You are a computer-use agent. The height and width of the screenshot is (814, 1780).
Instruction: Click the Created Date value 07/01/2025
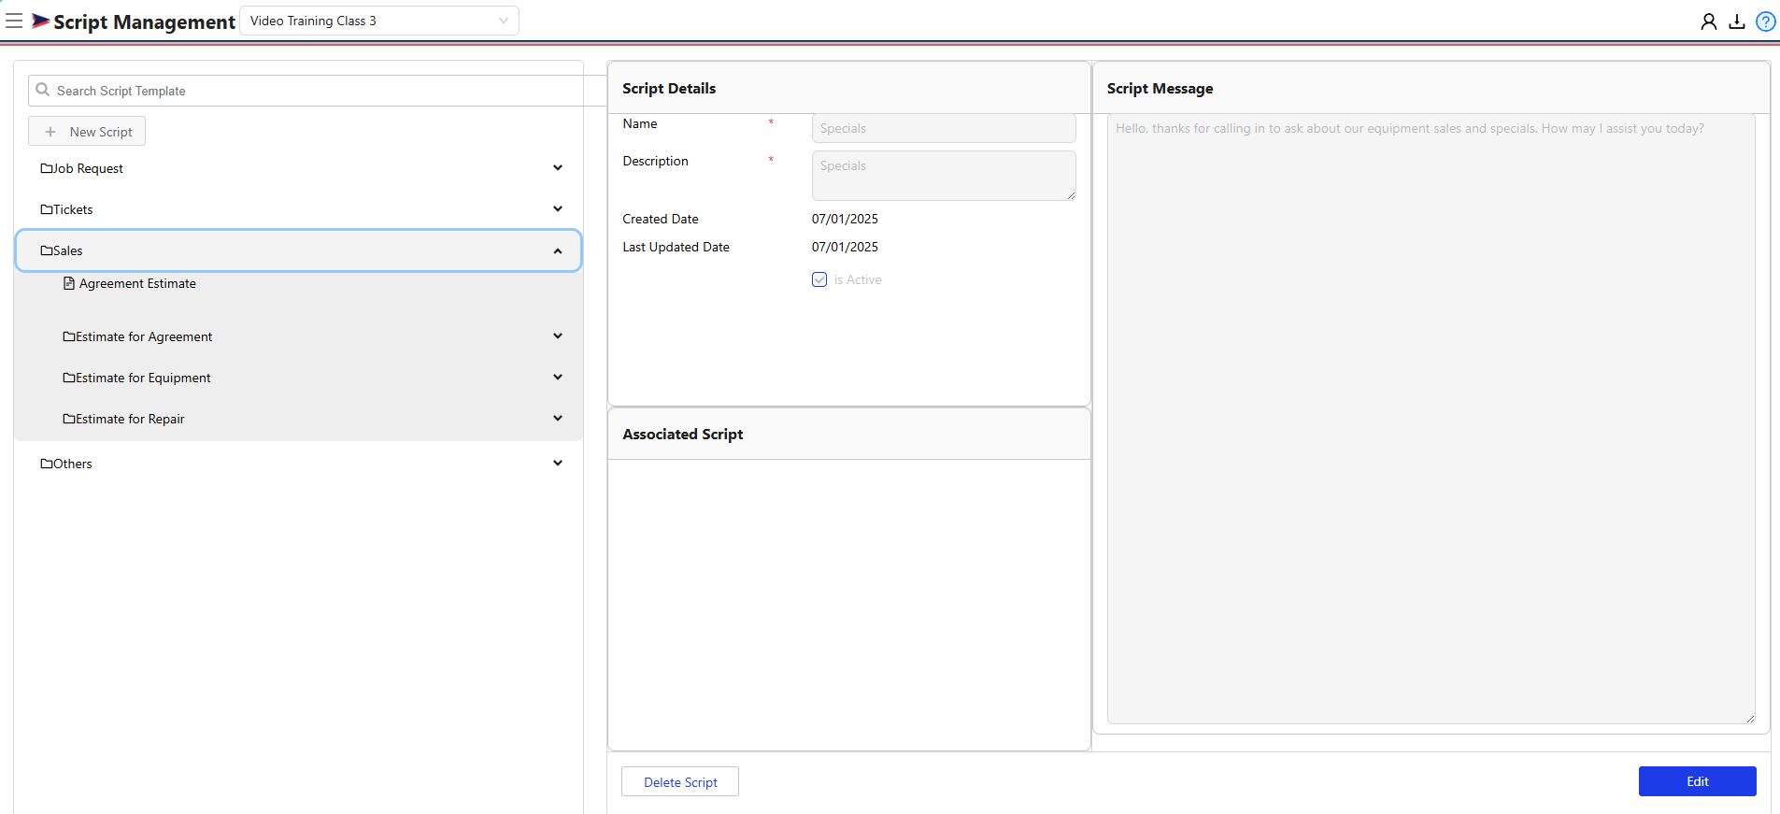[x=845, y=219]
